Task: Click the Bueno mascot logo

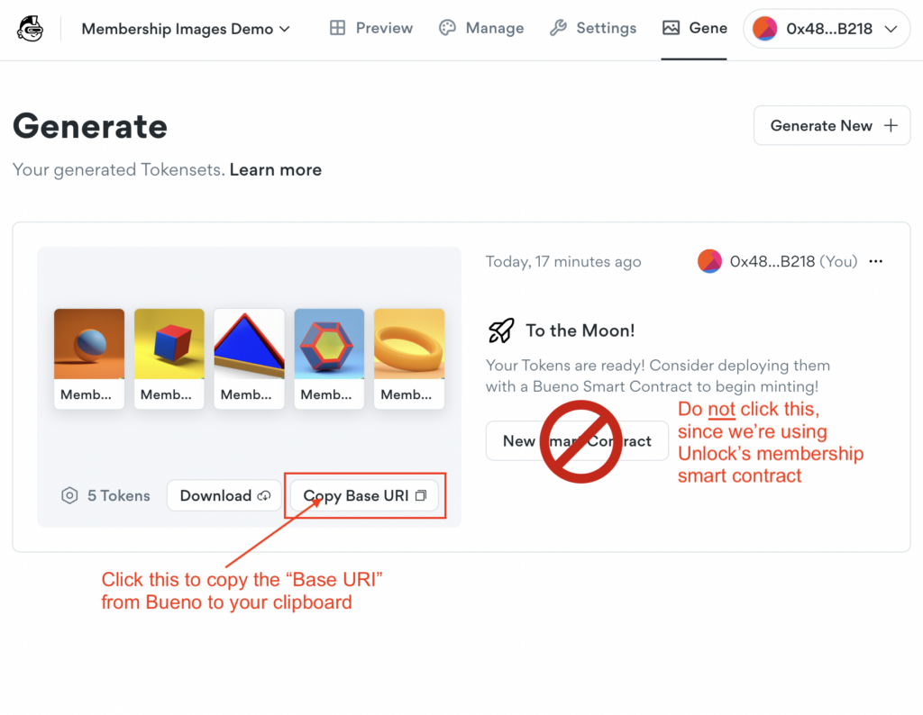Action: (30, 29)
